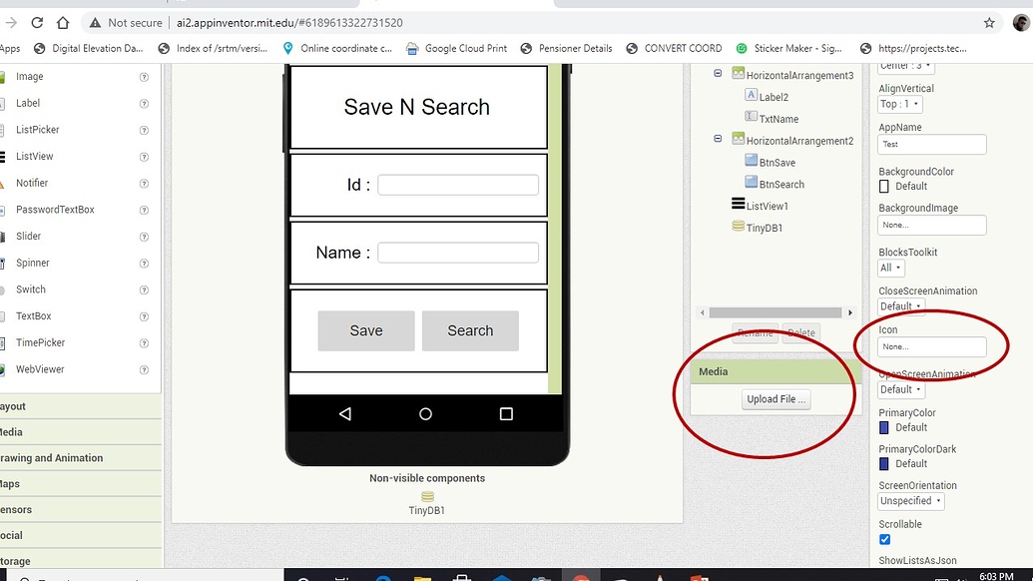
Task: Open the BlocksToolkit dropdown
Action: (889, 267)
